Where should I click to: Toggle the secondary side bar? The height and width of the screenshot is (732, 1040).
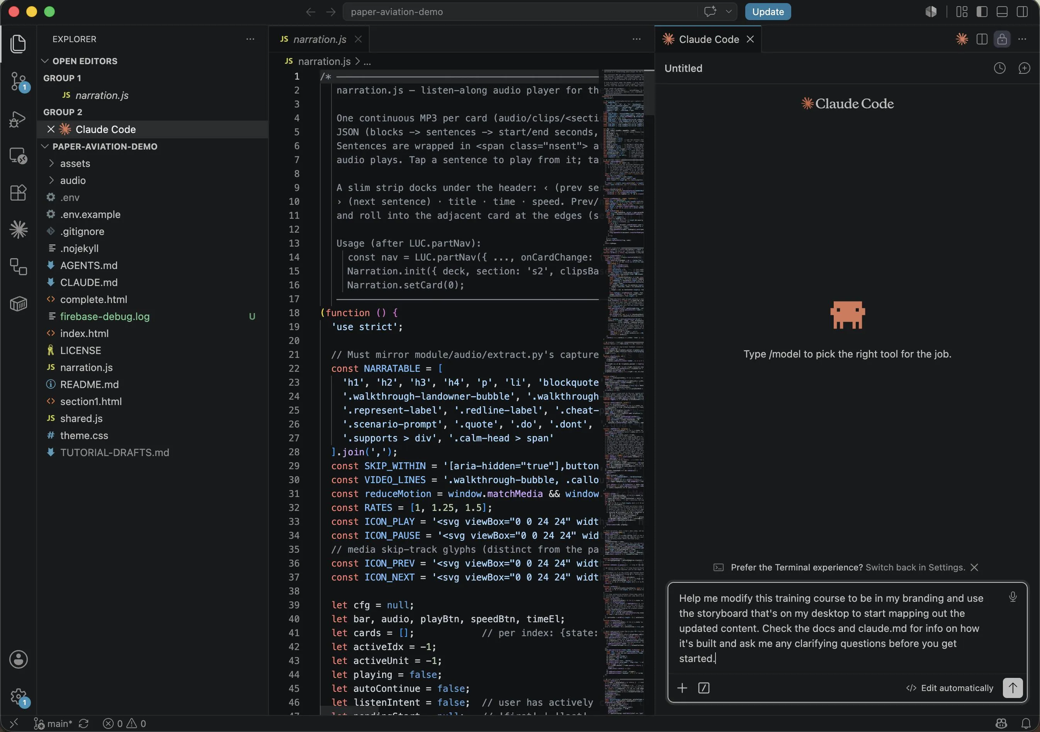[1022, 12]
